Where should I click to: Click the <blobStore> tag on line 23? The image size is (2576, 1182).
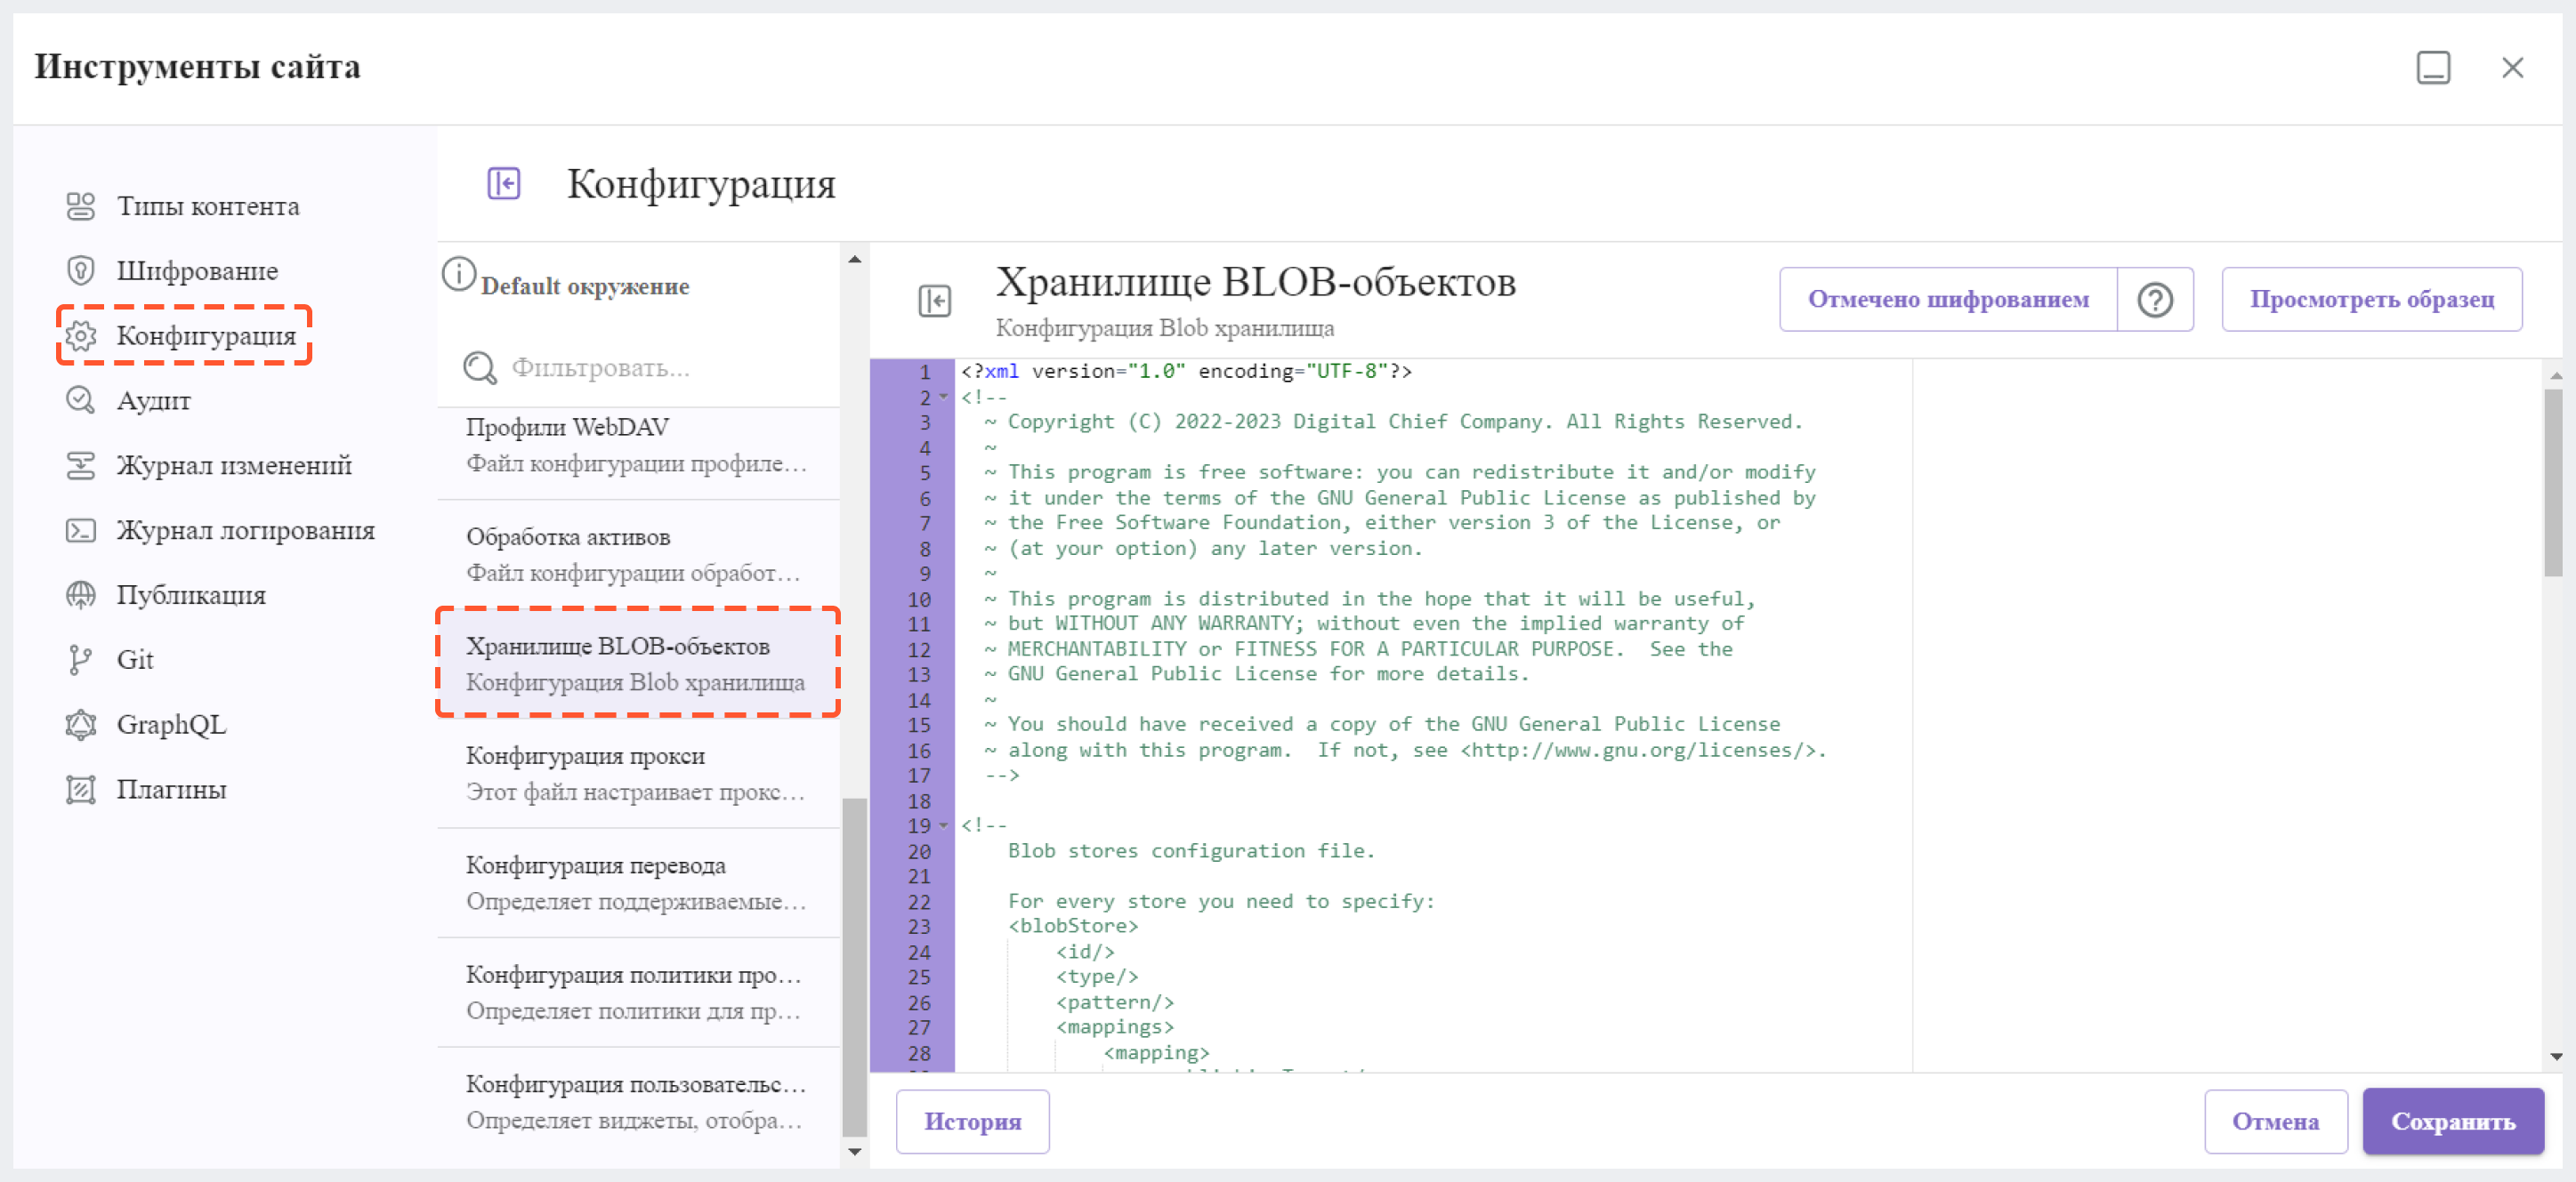point(1073,926)
